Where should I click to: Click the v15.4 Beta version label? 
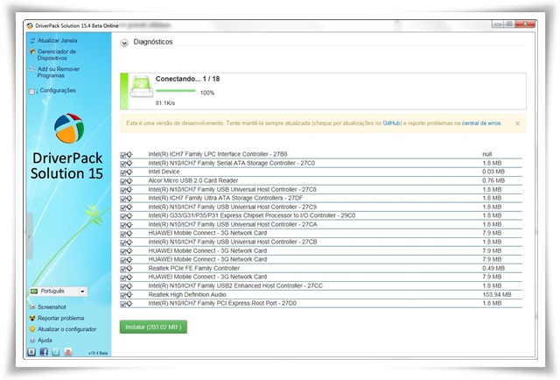pyautogui.click(x=98, y=353)
